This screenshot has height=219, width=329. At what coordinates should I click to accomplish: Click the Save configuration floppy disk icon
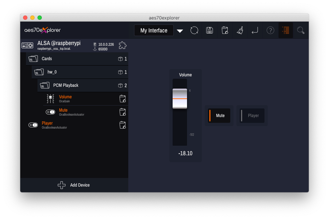209,30
